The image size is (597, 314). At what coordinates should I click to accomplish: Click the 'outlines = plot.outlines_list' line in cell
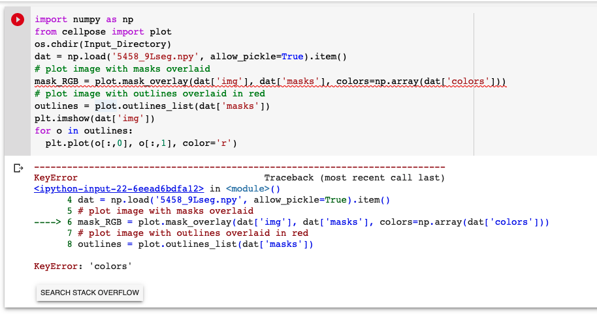(x=152, y=106)
